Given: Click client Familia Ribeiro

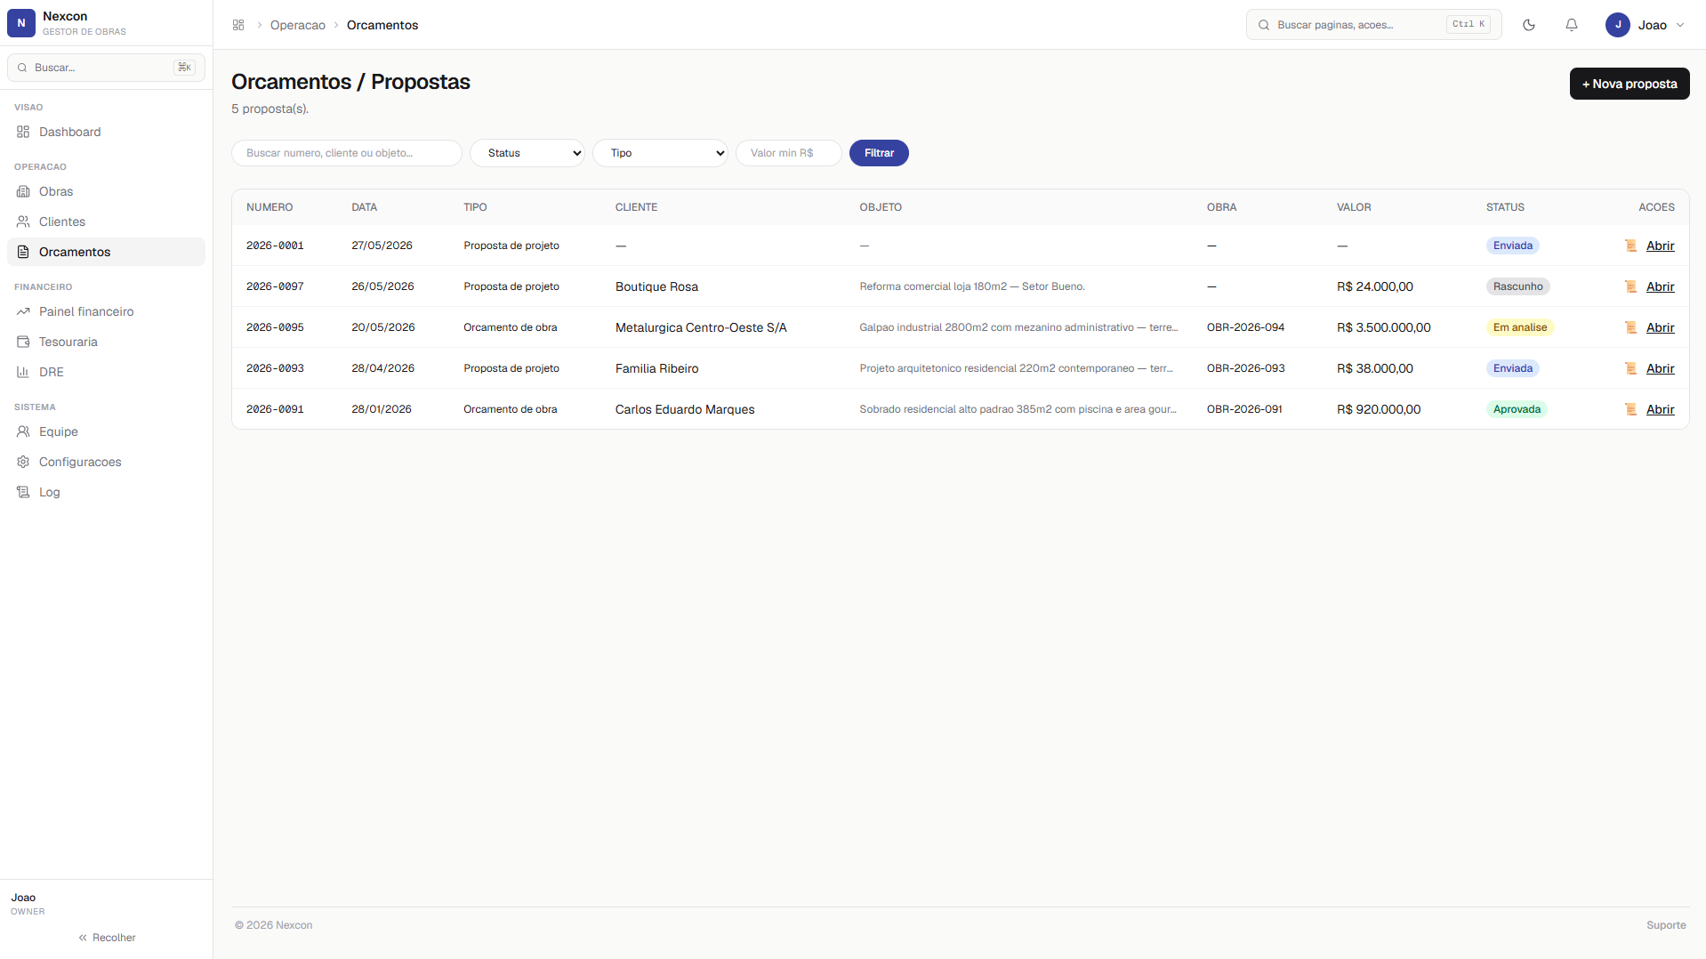Looking at the screenshot, I should click(656, 368).
